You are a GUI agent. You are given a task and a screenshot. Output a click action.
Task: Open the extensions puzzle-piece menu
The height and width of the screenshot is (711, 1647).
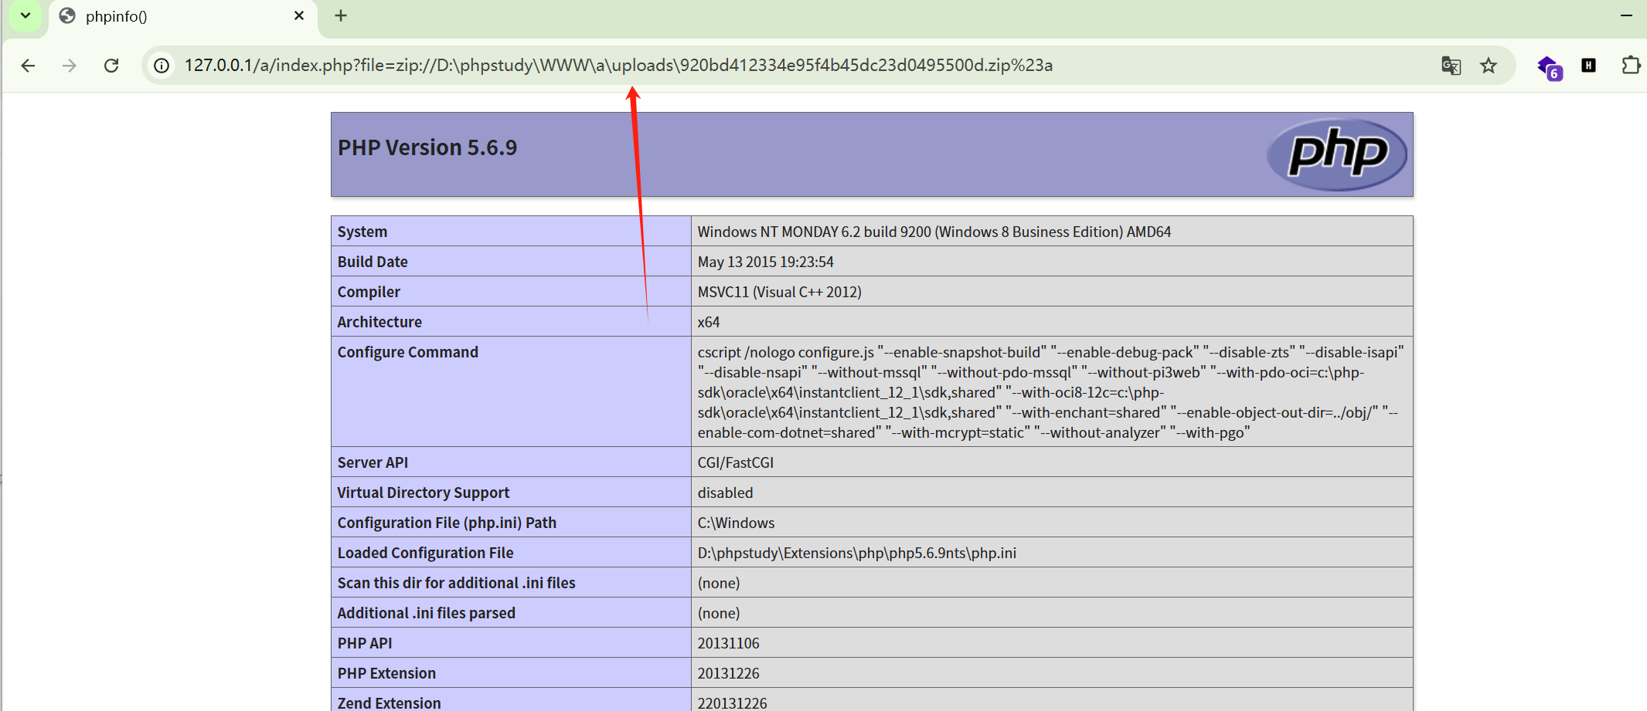click(x=1631, y=66)
